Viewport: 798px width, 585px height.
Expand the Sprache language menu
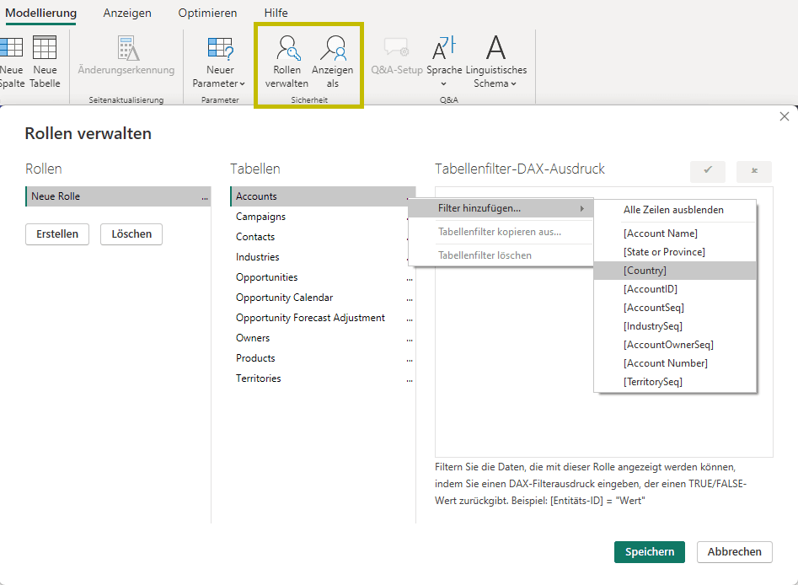point(444,61)
